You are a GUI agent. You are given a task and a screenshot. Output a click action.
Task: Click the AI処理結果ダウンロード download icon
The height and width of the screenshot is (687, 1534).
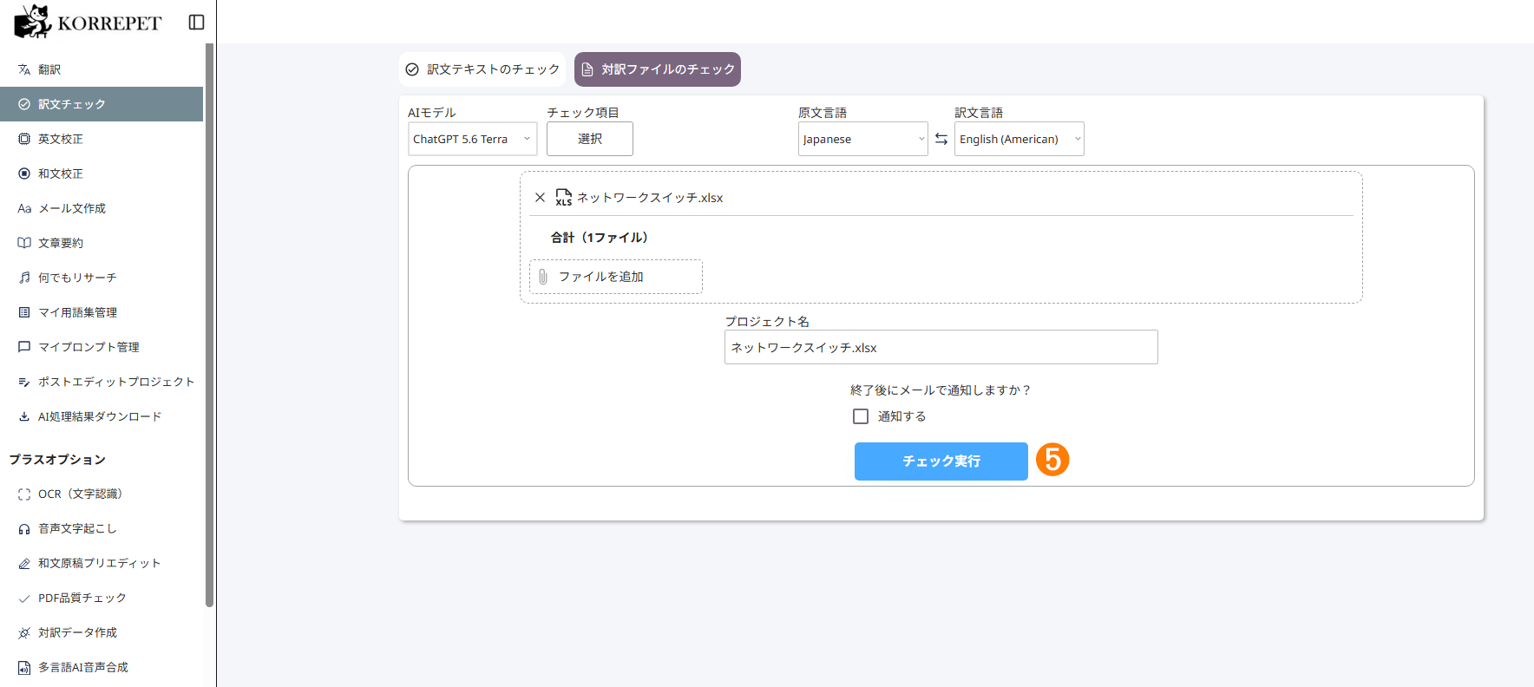pyautogui.click(x=24, y=416)
